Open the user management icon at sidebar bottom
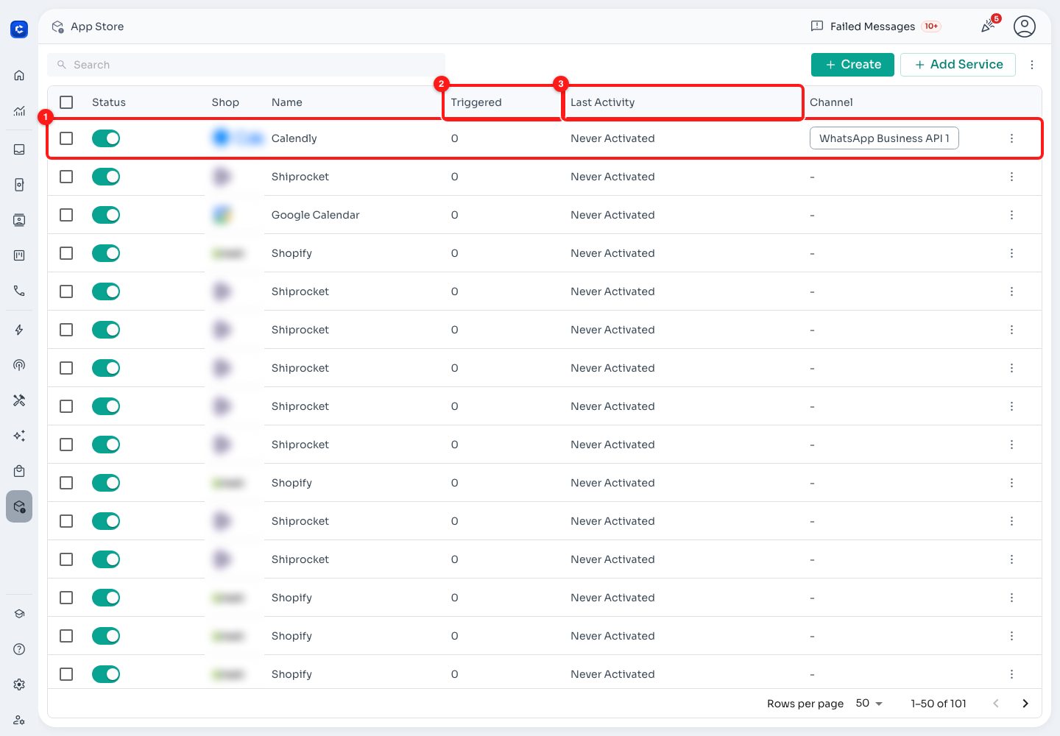Viewport: 1060px width, 736px height. click(x=19, y=720)
